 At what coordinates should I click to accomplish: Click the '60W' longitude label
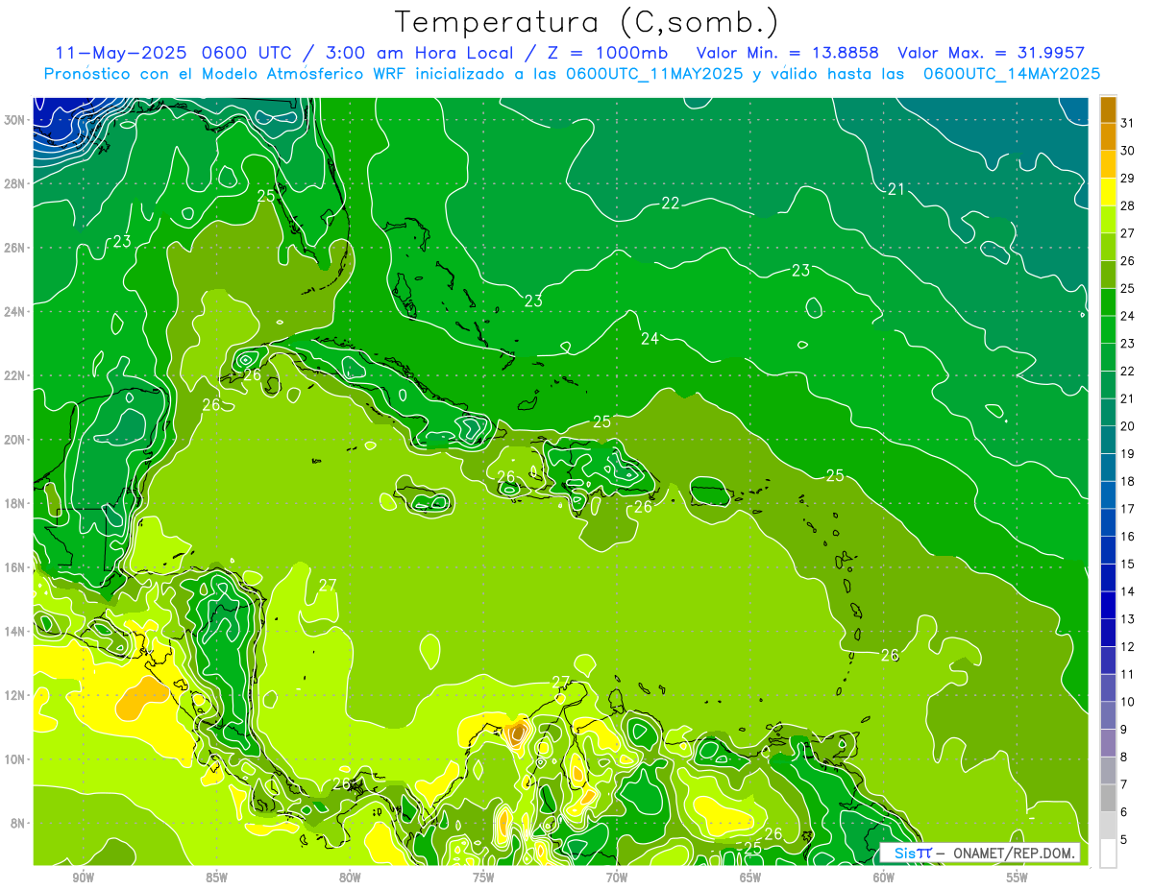click(884, 878)
